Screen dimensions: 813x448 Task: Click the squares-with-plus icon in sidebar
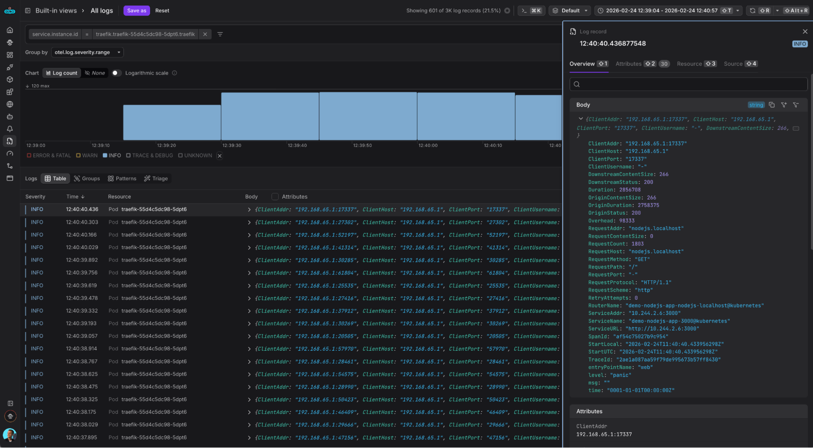[x=10, y=92]
